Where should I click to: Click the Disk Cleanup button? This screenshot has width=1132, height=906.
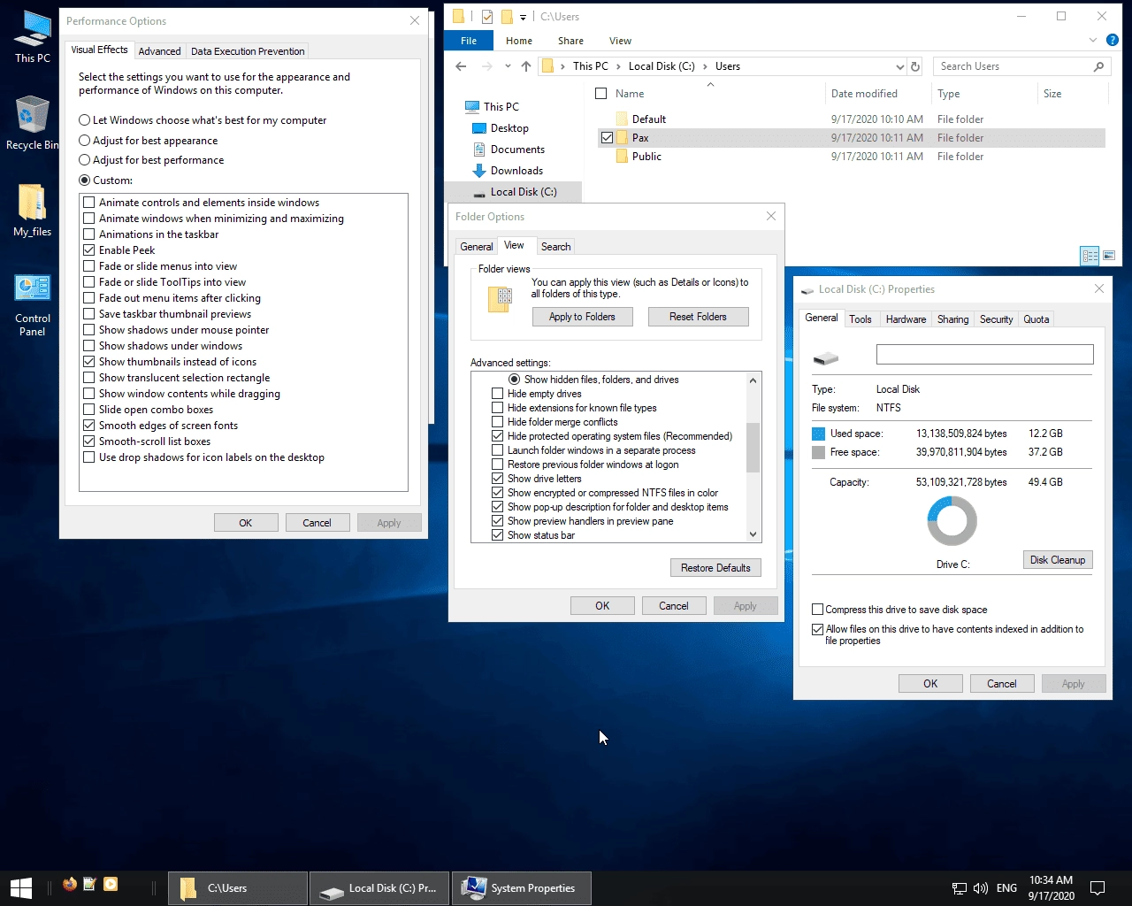coord(1057,560)
